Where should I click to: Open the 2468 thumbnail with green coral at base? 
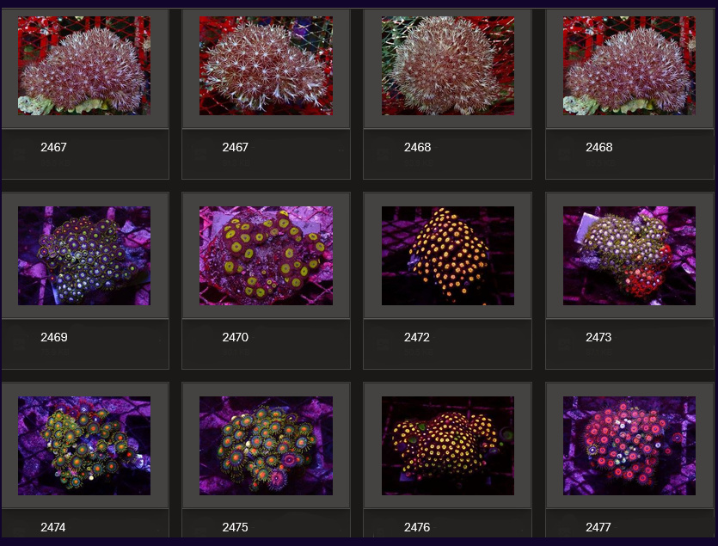pos(629,65)
